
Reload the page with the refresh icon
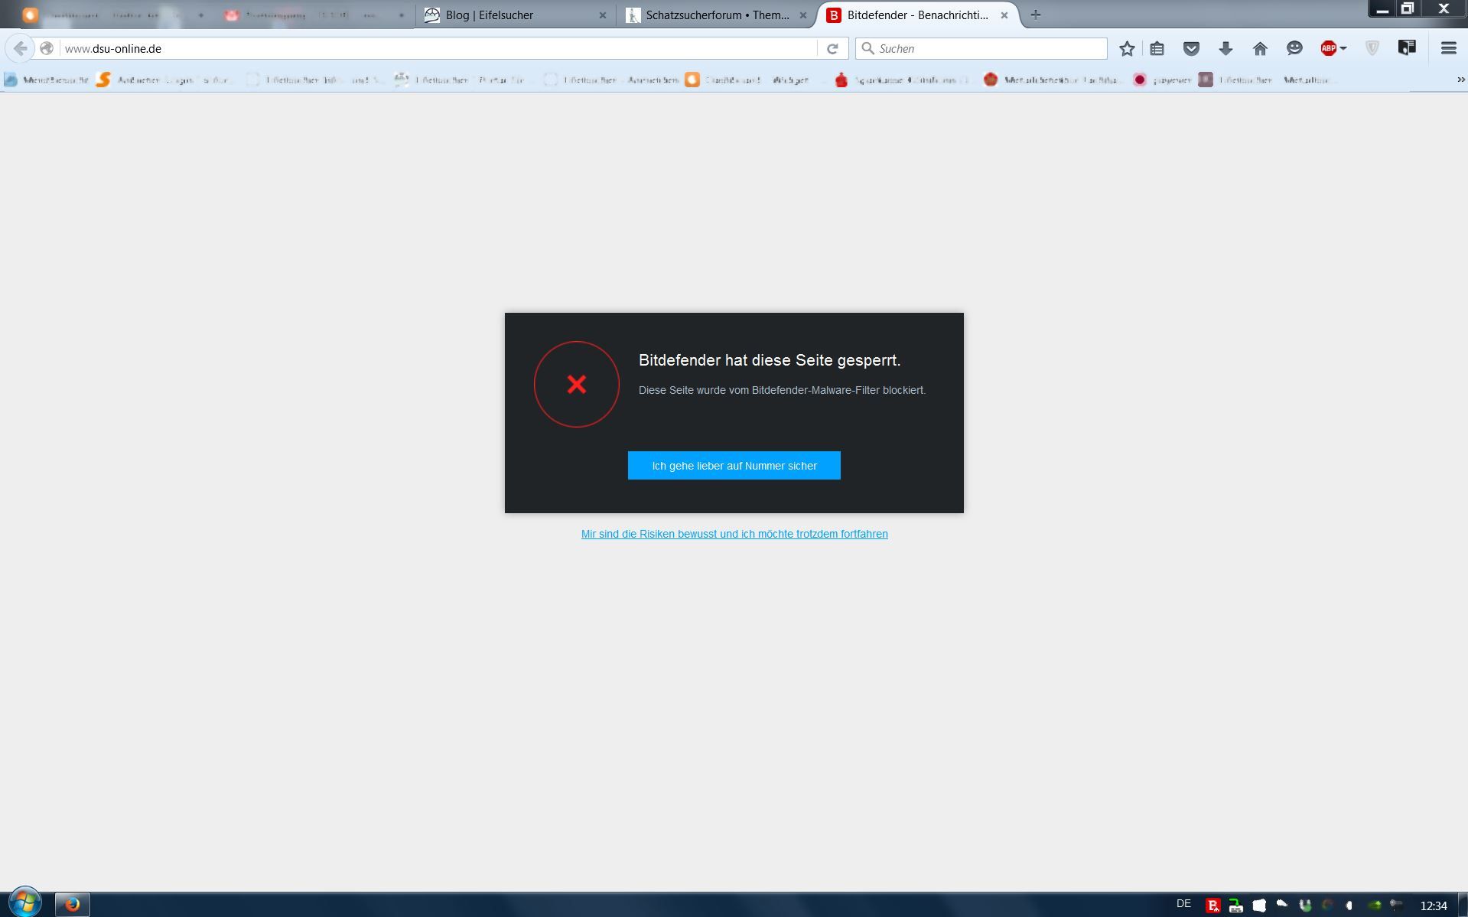point(832,49)
